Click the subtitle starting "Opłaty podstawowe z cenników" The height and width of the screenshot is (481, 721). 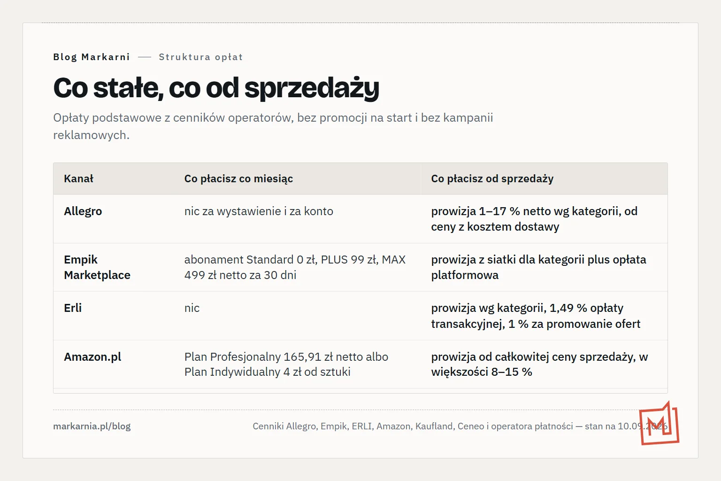pyautogui.click(x=273, y=126)
